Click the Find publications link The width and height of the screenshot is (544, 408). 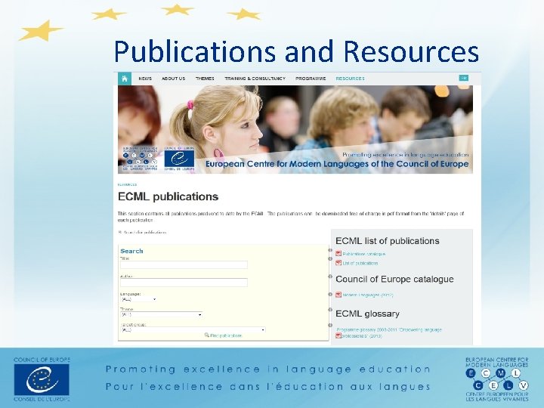click(226, 335)
